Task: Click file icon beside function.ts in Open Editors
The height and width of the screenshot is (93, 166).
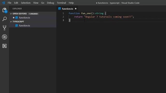Action: [x=17, y=18]
